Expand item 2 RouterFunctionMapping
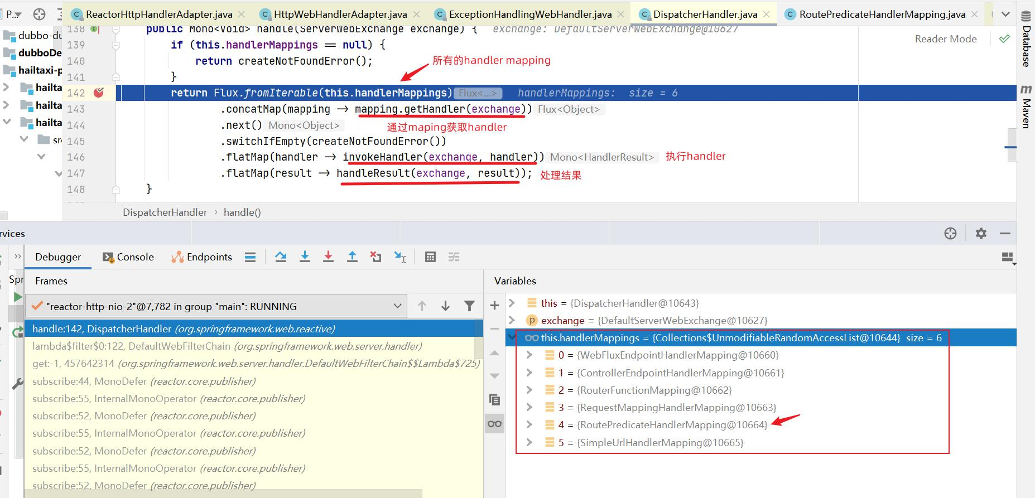This screenshot has width=1035, height=498. [x=529, y=390]
